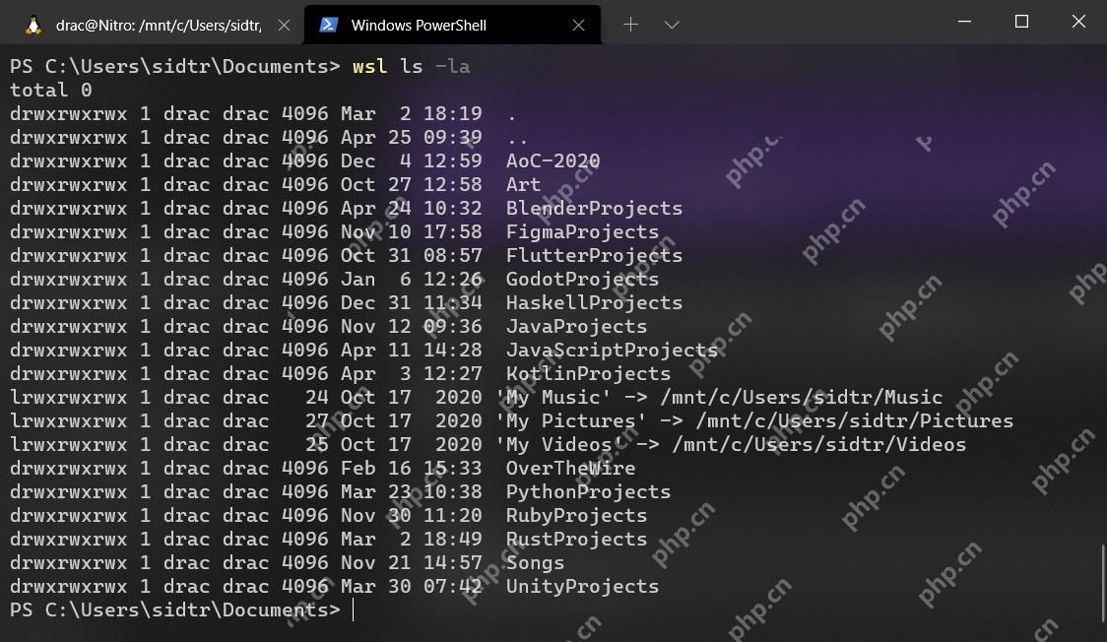Click the 'Mar 2 18:19' timestamp
This screenshot has height=642, width=1107.
coord(412,113)
